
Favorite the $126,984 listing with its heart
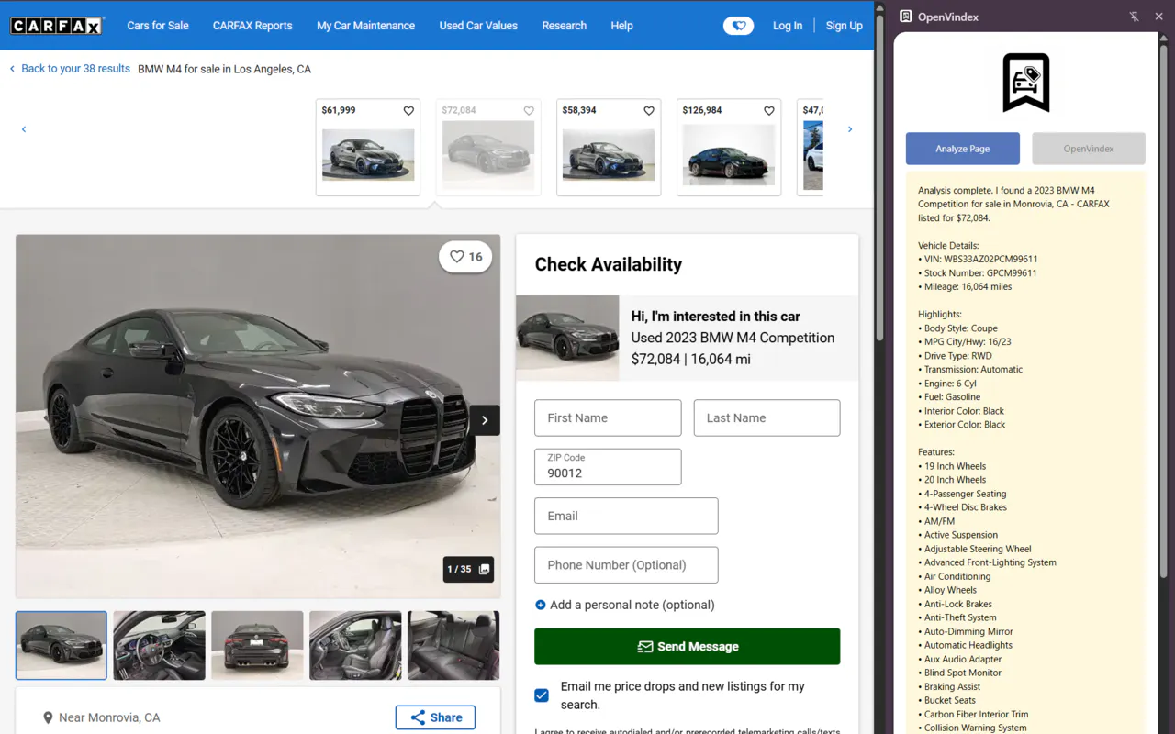(769, 110)
